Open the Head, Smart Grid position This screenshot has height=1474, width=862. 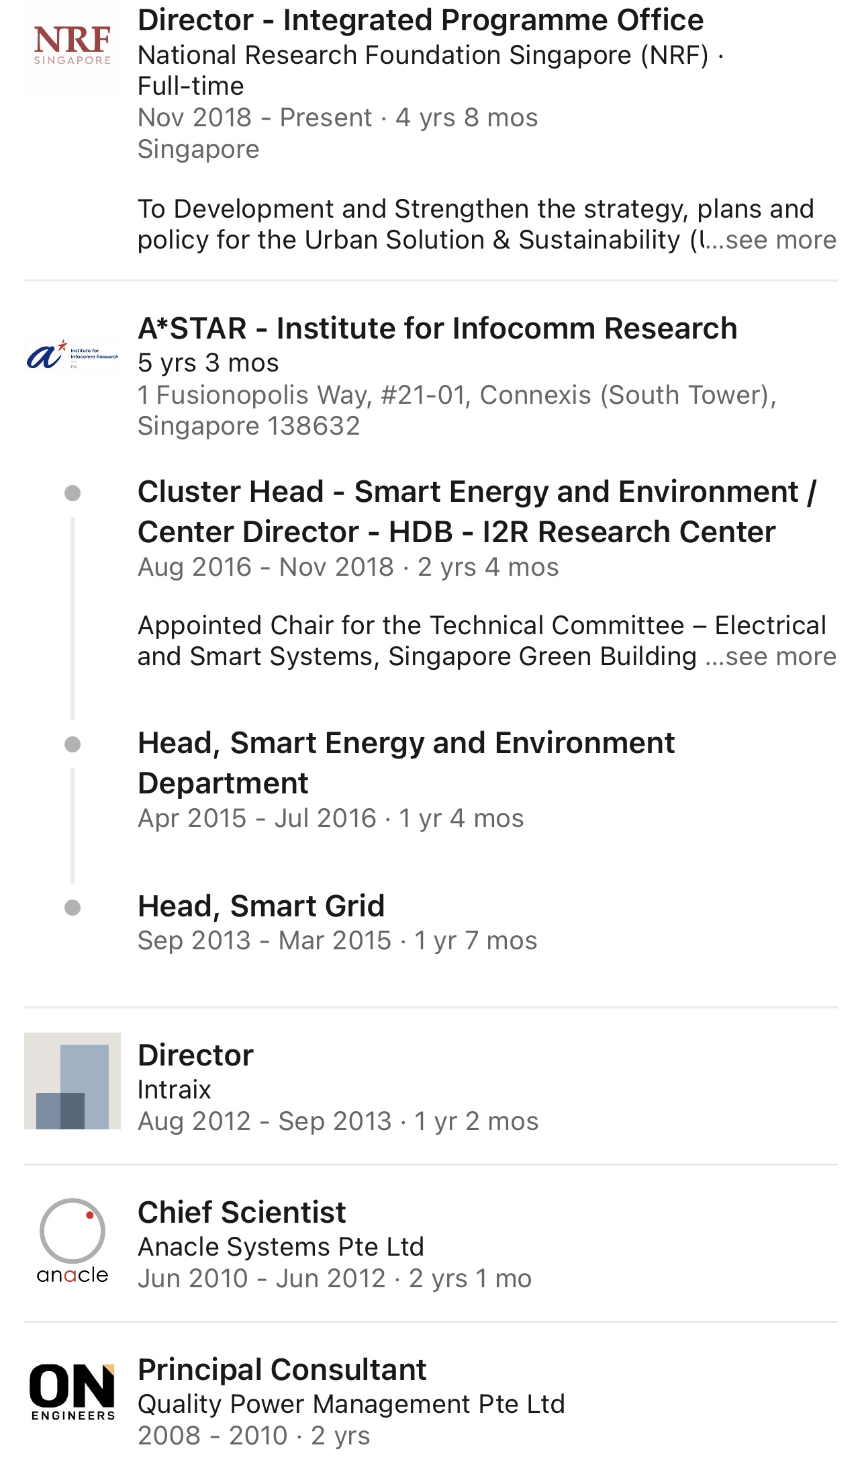point(261,906)
